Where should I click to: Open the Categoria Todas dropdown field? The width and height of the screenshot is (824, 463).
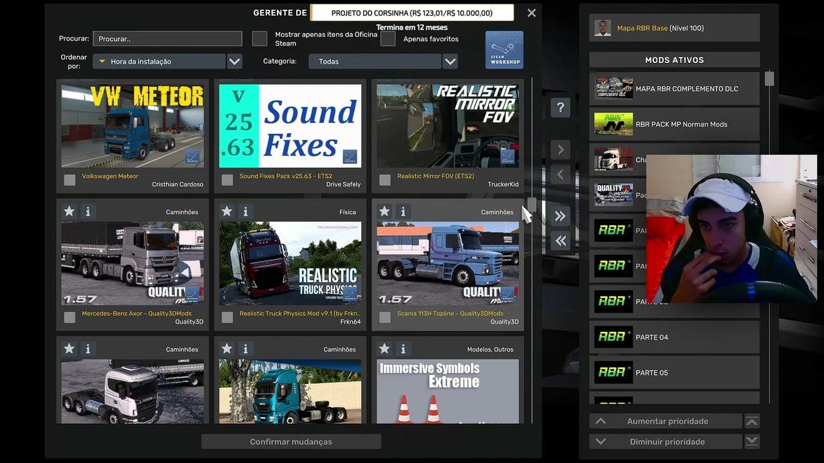[375, 62]
